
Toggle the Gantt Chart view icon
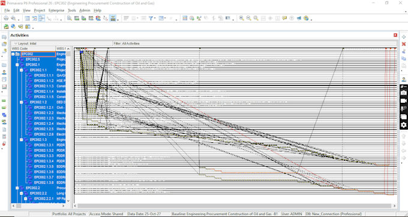pyautogui.click(x=34, y=18)
